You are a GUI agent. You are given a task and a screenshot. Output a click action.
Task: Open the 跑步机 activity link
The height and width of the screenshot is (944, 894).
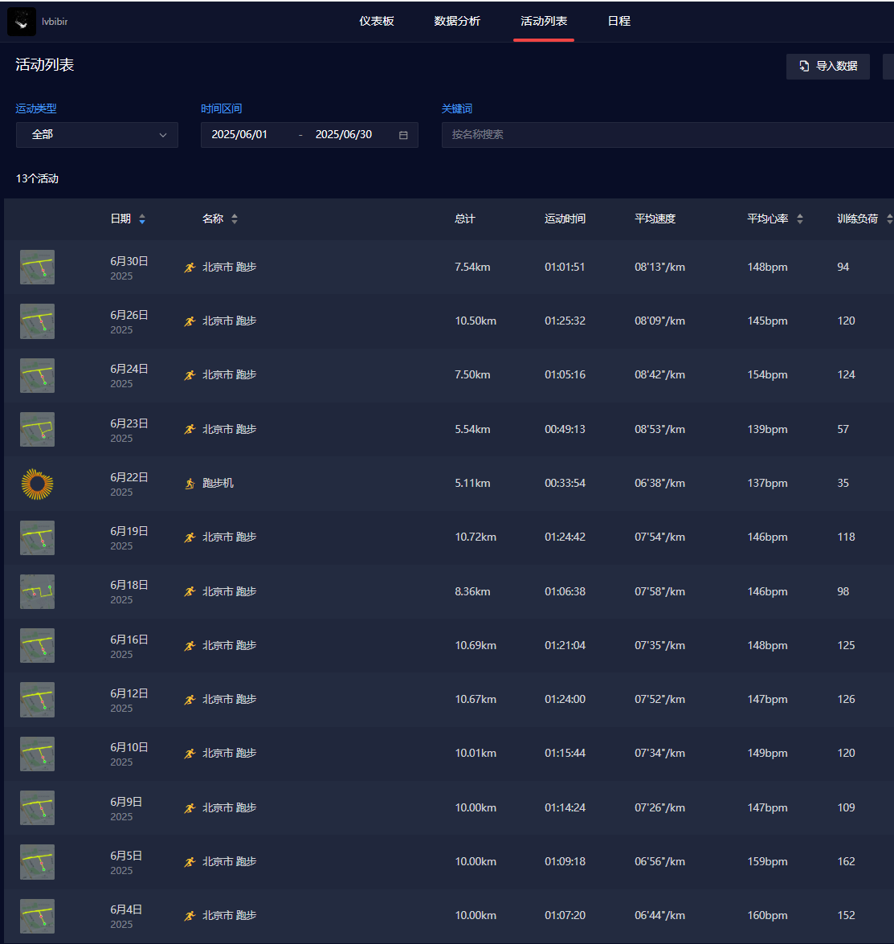pyautogui.click(x=218, y=484)
